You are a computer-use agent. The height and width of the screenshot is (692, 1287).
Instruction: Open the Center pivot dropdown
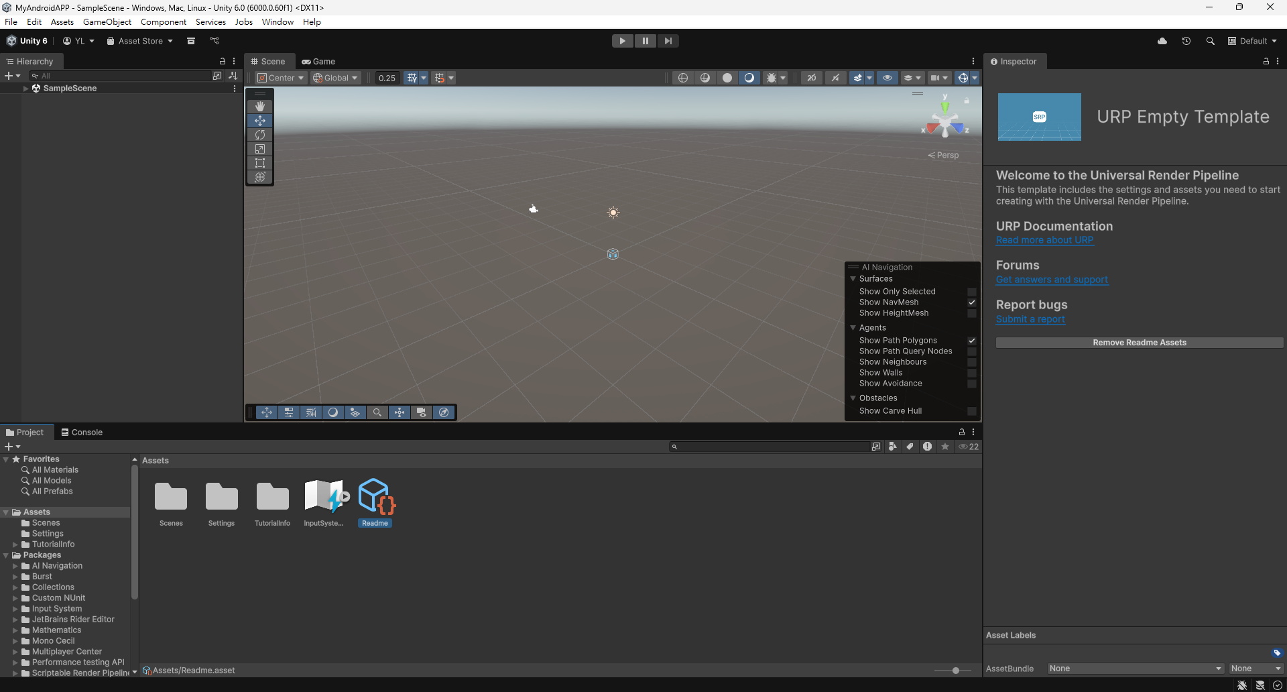click(280, 77)
